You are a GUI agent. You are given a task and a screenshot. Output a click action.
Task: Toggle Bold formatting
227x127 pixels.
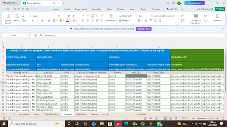[x=33, y=21]
